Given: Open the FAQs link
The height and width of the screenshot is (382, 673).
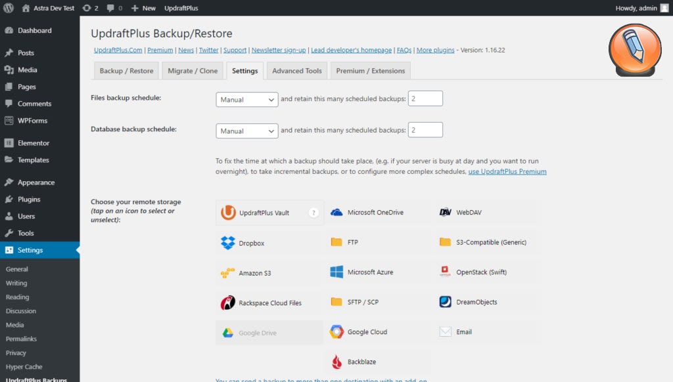Looking at the screenshot, I should point(404,50).
